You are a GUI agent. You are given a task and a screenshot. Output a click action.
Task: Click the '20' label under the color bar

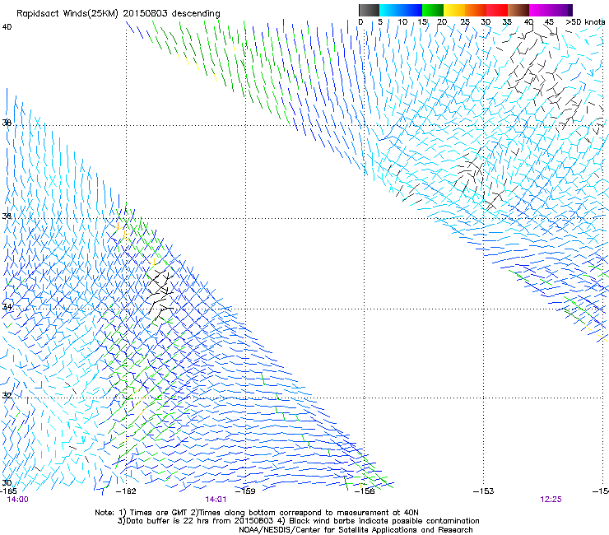coord(442,22)
